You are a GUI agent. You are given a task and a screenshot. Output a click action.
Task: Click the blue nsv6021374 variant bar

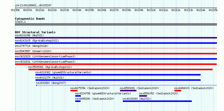pyautogui.click(x=118, y=80)
